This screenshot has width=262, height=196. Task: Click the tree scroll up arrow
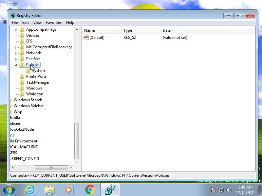[77, 29]
